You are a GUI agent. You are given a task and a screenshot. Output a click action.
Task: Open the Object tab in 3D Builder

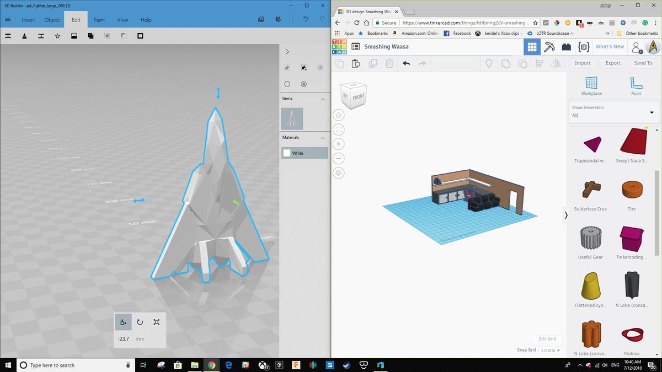click(x=52, y=20)
